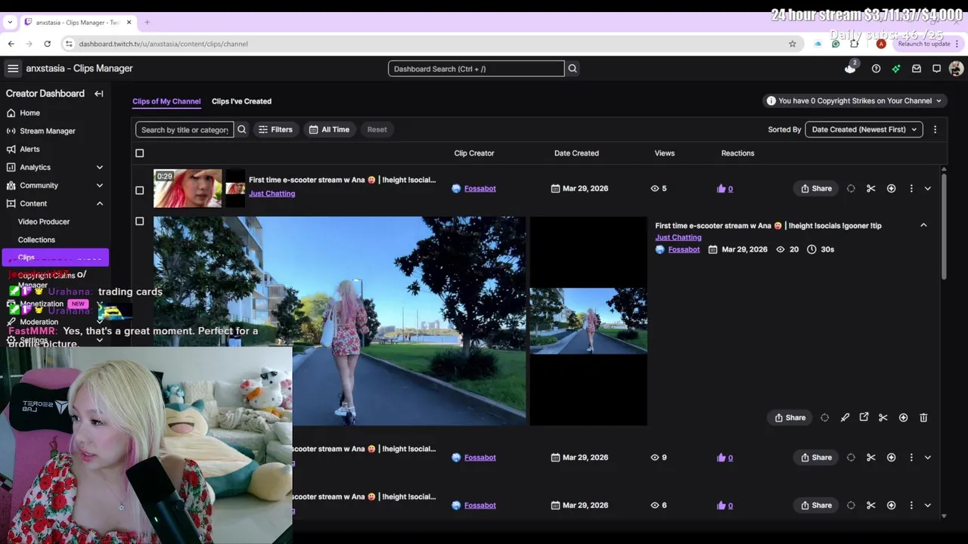This screenshot has width=968, height=544.
Task: Open Fossabot link on the 6-views clip
Action: (x=480, y=505)
